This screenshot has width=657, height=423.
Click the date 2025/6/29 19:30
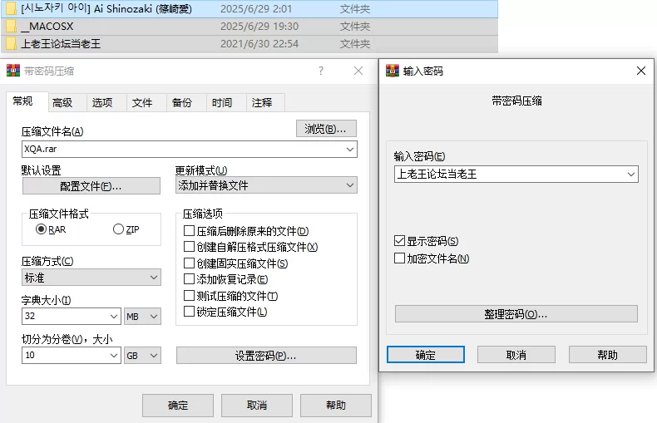tap(259, 27)
